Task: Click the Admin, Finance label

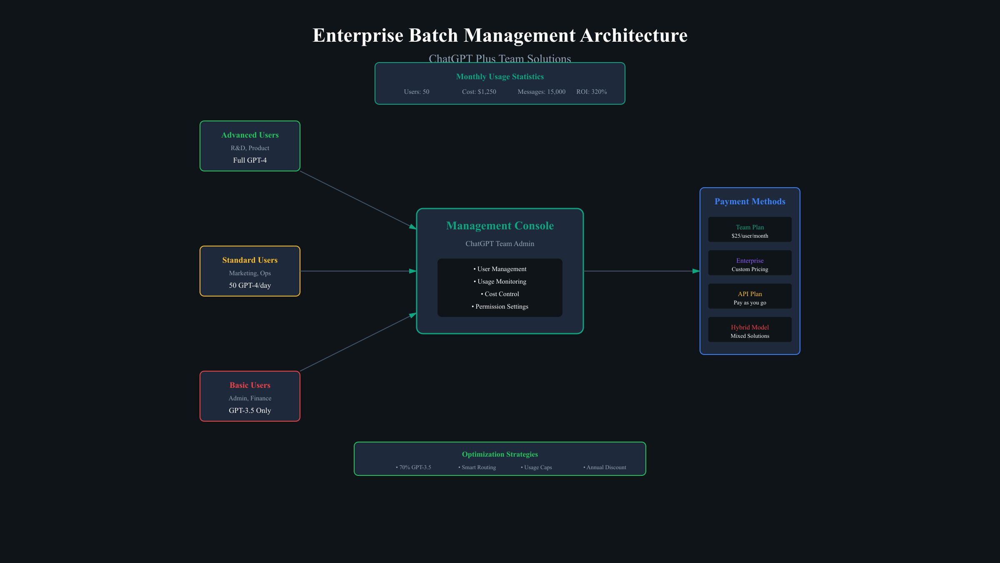Action: pyautogui.click(x=250, y=398)
